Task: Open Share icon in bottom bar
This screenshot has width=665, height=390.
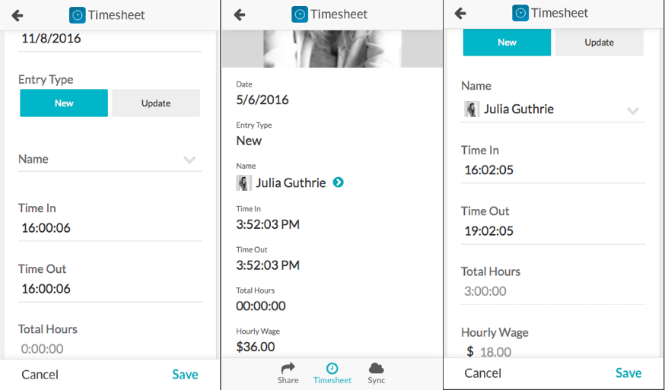Action: (x=288, y=368)
